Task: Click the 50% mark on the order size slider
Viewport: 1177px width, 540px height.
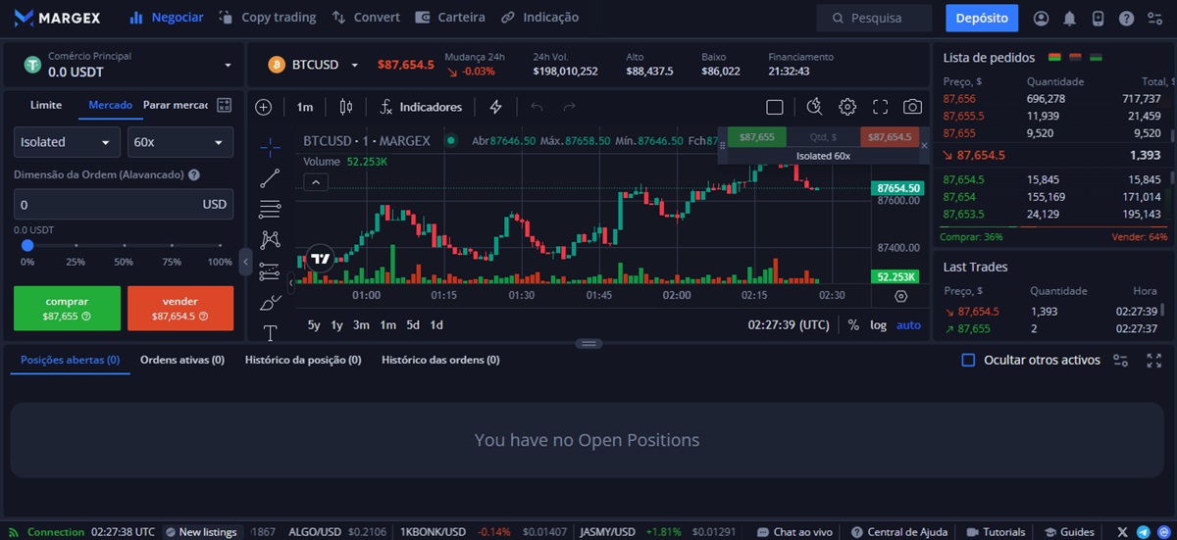Action: click(124, 246)
